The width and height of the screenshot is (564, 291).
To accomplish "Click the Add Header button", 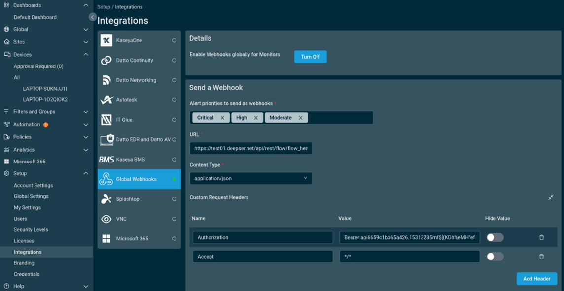I will coord(537,279).
